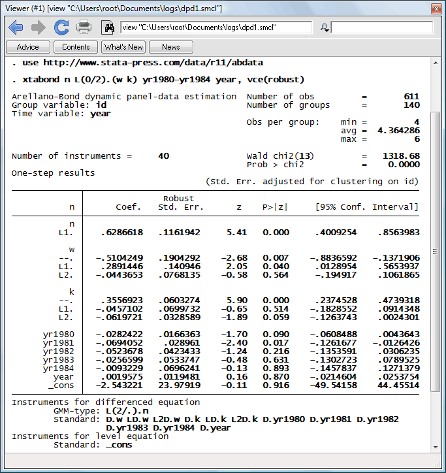Click the yr1984 row label
446x473 pixels.
click(x=59, y=368)
